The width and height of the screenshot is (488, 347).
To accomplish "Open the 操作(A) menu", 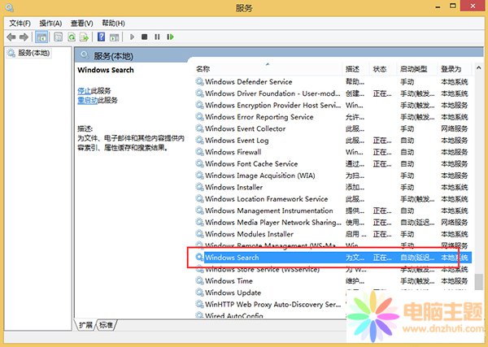I will pos(50,23).
